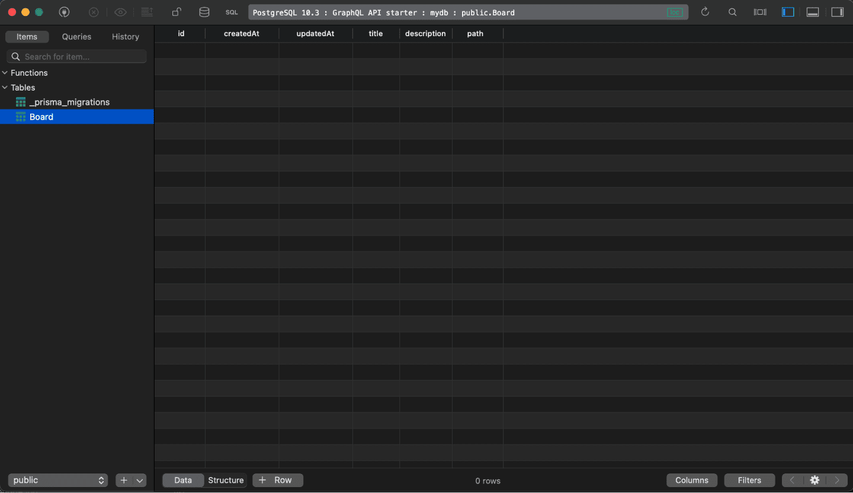Open the Filters button
The image size is (853, 493).
[749, 481]
